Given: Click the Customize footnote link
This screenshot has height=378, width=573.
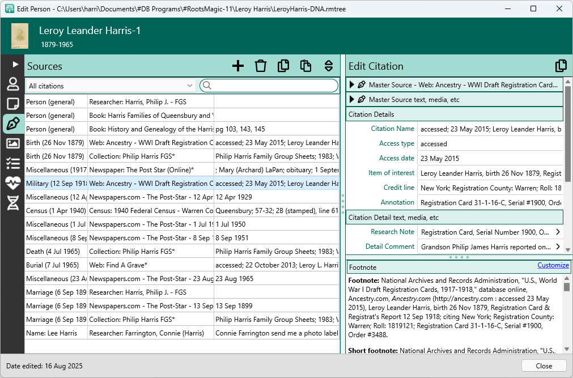Looking at the screenshot, I should pos(553,265).
